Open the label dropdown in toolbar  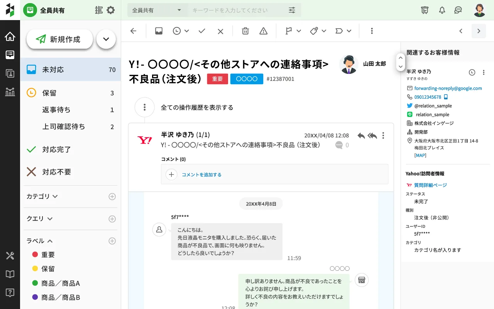[343, 31]
